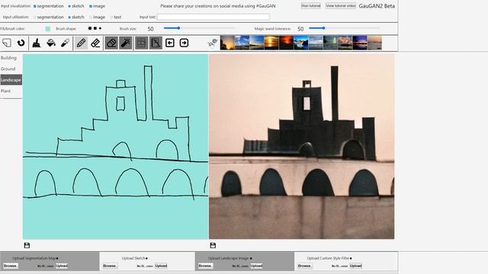Choose the diamond brush shape
This screenshot has height=274, width=488.
[100, 28]
